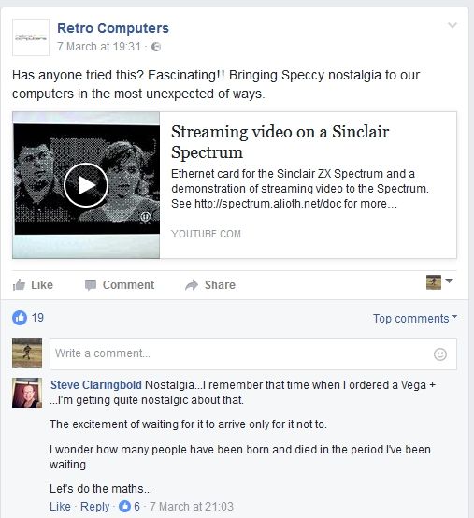Open the Top comments sorting dropdown
This screenshot has width=474, height=518.
tap(415, 319)
